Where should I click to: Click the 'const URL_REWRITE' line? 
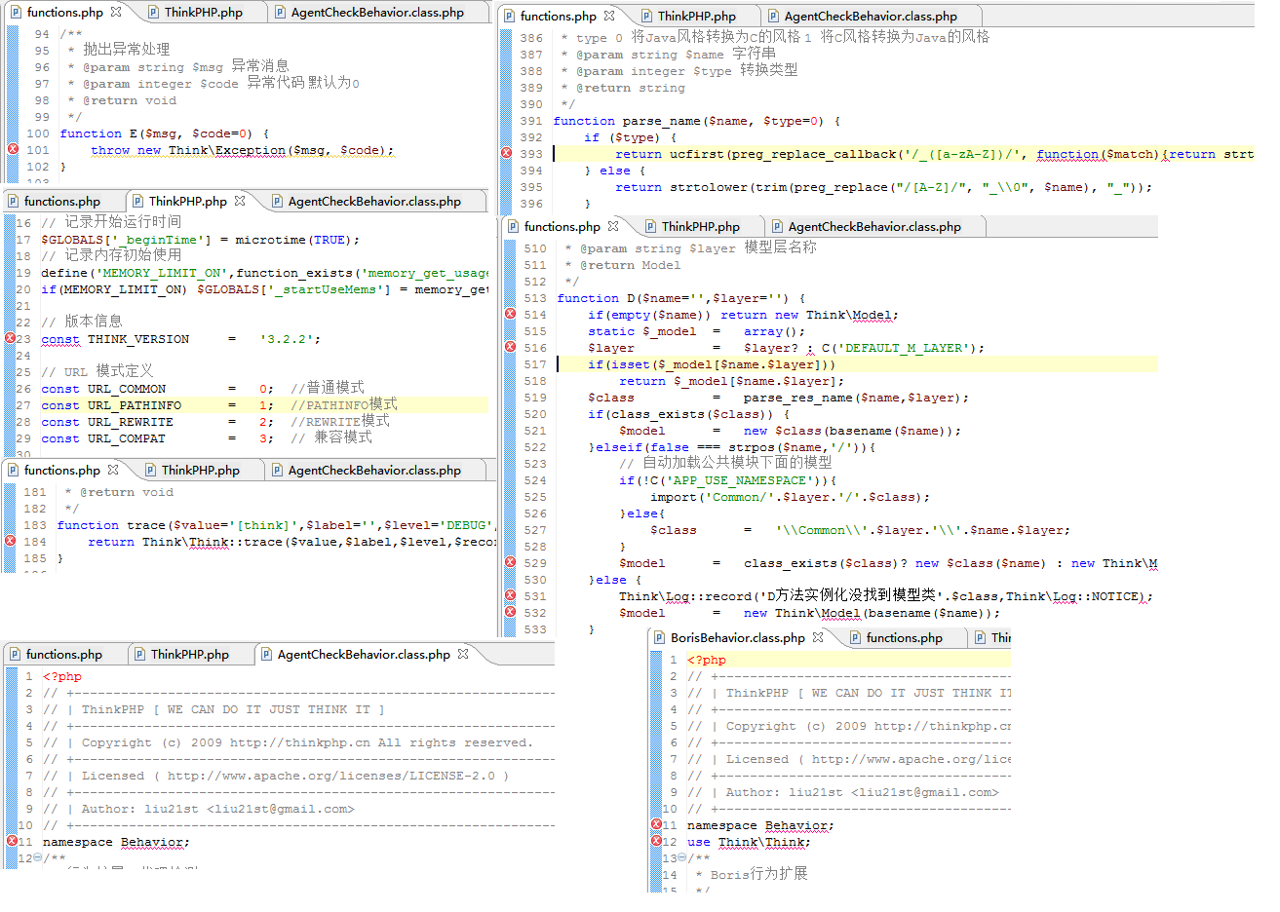pos(215,422)
